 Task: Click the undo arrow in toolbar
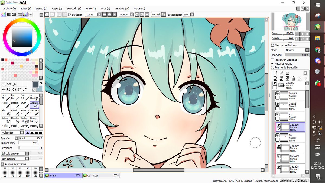(47, 14)
